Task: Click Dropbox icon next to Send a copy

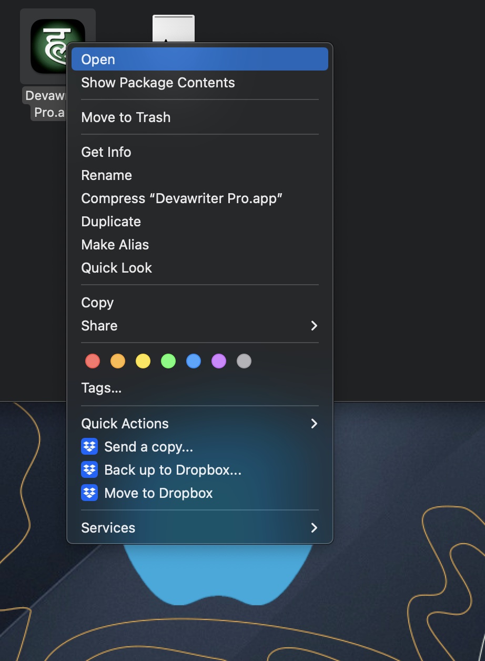Action: 89,447
